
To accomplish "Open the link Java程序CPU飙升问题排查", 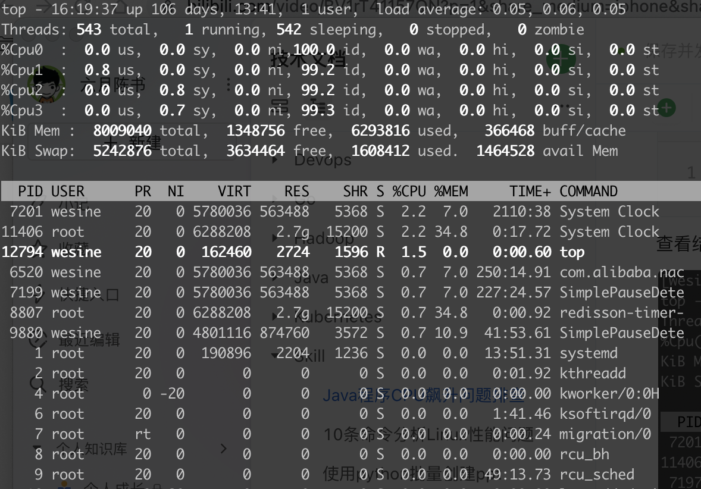I will (423, 394).
